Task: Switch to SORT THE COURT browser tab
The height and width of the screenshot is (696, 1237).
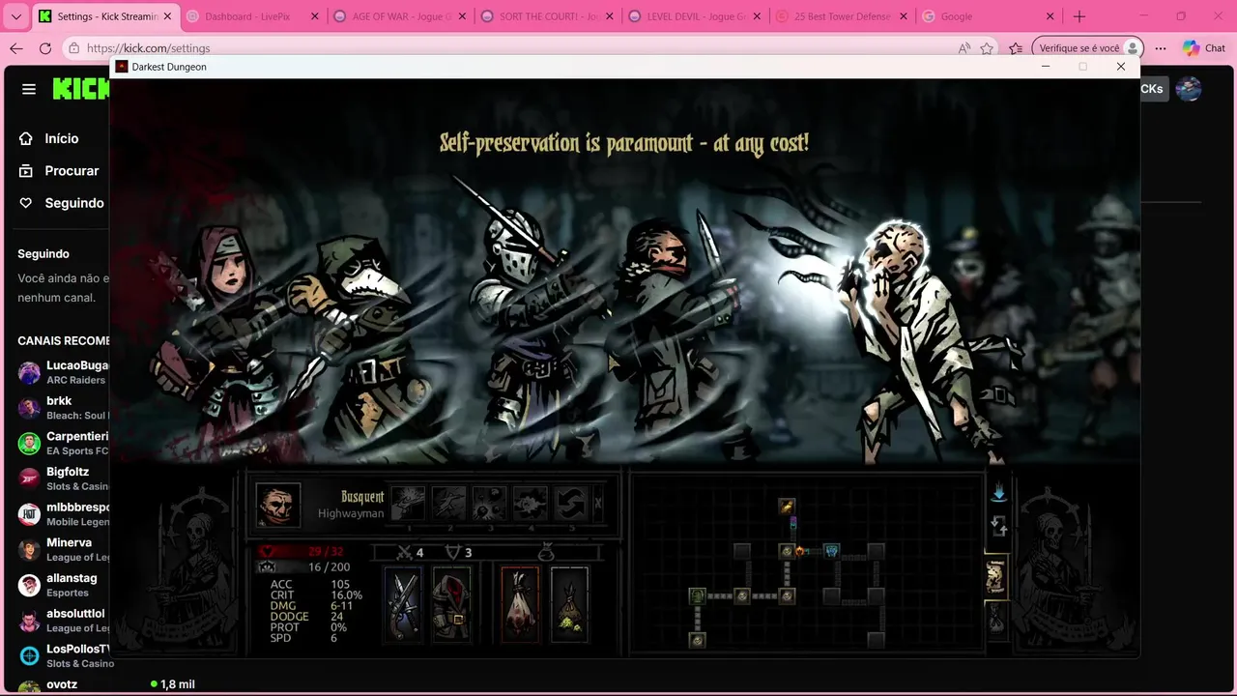Action: coord(547,16)
